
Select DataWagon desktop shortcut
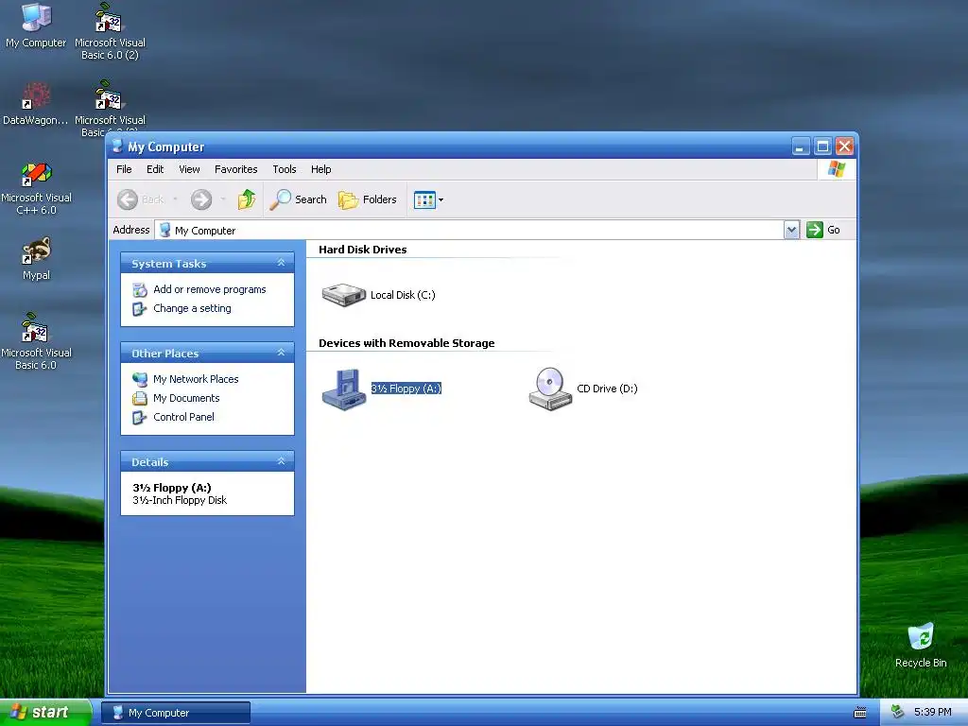(36, 104)
